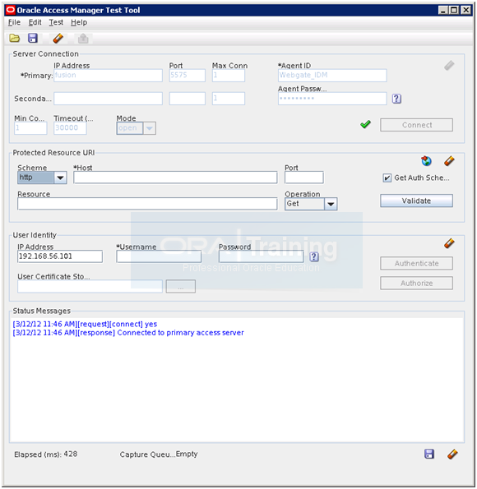Click Protected Resource globe import icon
The height and width of the screenshot is (489, 477).
[x=426, y=161]
